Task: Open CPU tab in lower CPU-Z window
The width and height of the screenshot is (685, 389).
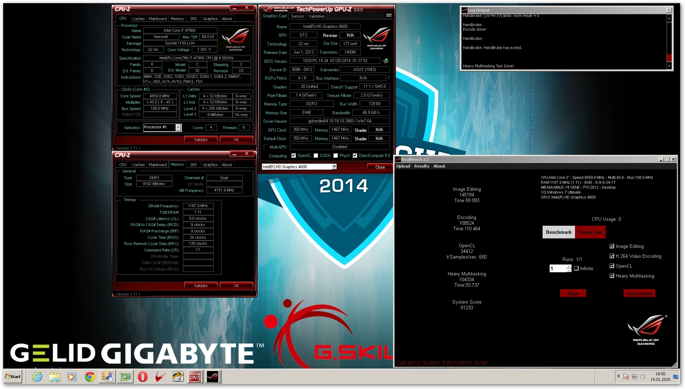Action: (x=123, y=165)
